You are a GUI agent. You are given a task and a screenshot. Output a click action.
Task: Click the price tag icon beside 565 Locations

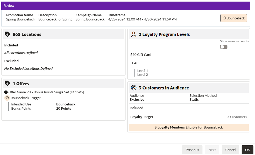click(x=7, y=34)
